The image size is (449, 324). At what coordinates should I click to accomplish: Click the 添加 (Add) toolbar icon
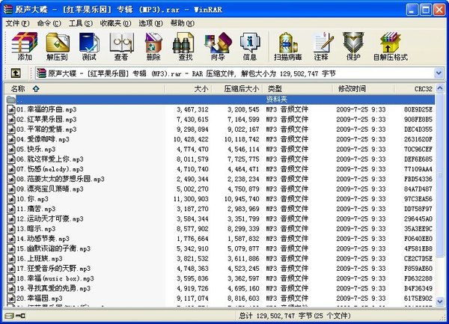coord(25,46)
